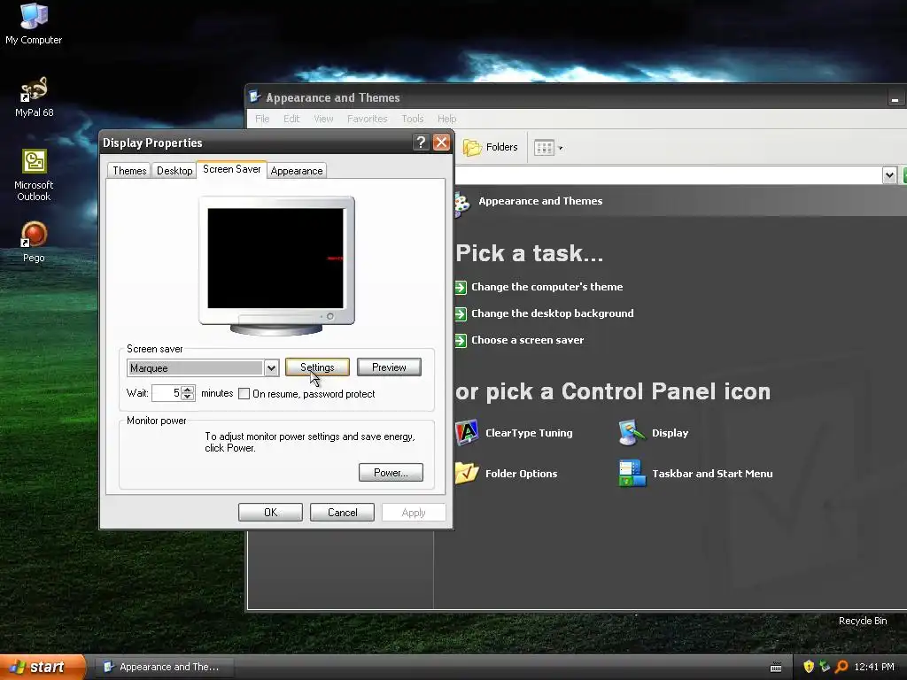
Task: Open the File menu
Action: point(262,119)
